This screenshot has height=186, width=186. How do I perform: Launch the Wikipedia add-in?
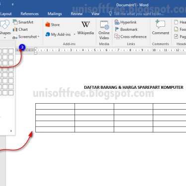[x=85, y=28]
